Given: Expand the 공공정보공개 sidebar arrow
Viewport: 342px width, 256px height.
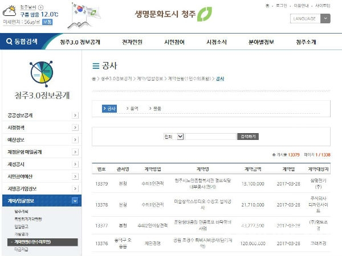Looking at the screenshot, I should pos(75,115).
